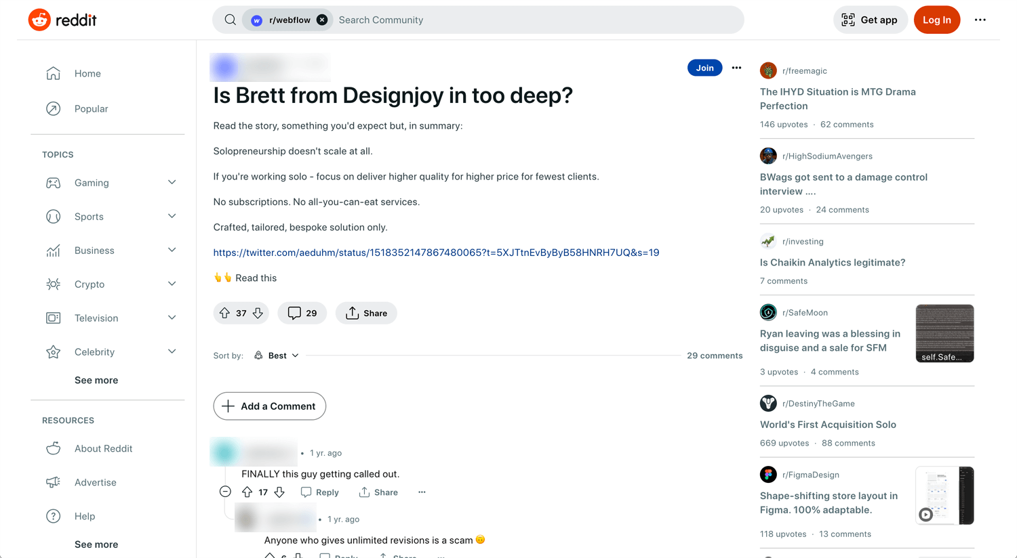This screenshot has width=1017, height=558.
Task: Click the Advertise megaphone icon
Action: [53, 482]
